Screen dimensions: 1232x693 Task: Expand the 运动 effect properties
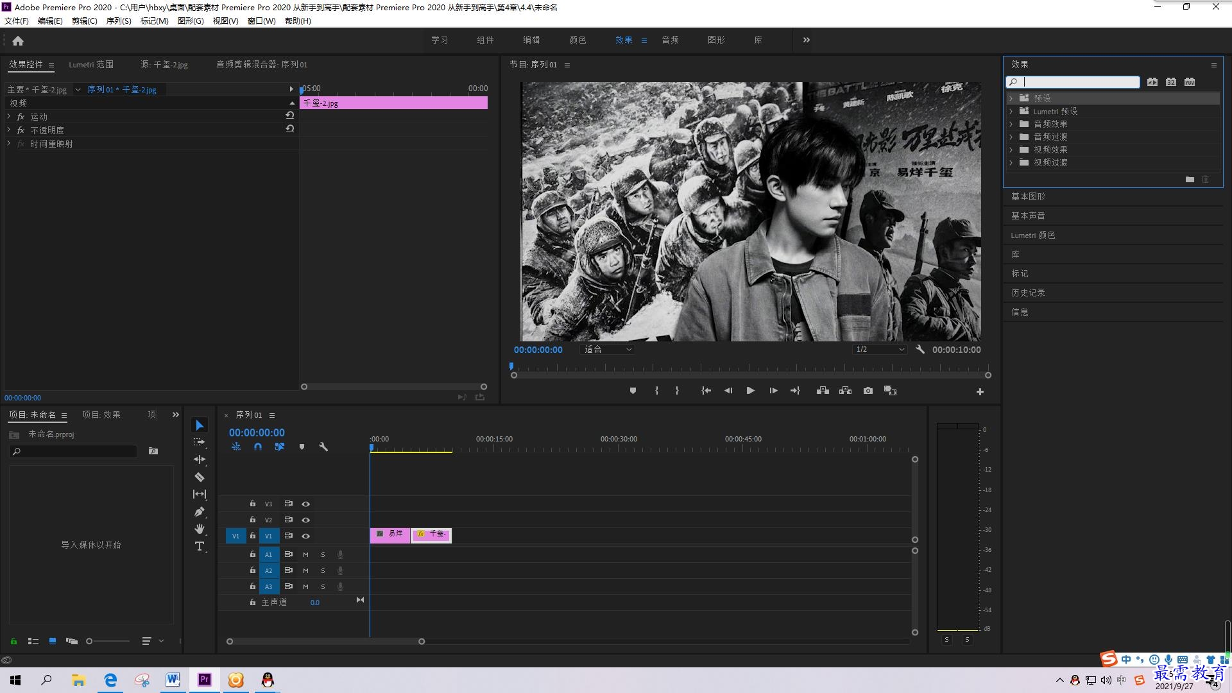point(9,116)
